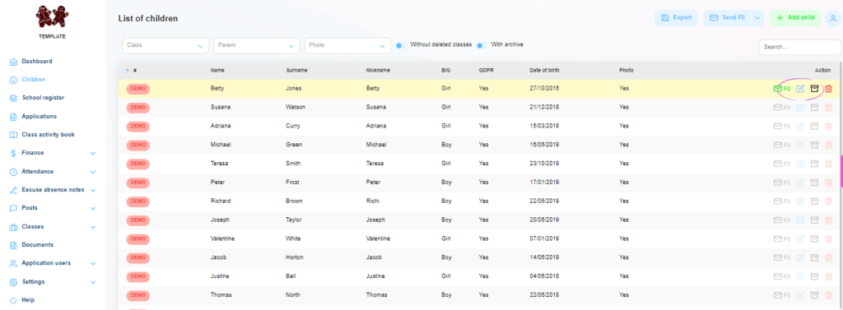Open the Documents file icon

(x=13, y=245)
